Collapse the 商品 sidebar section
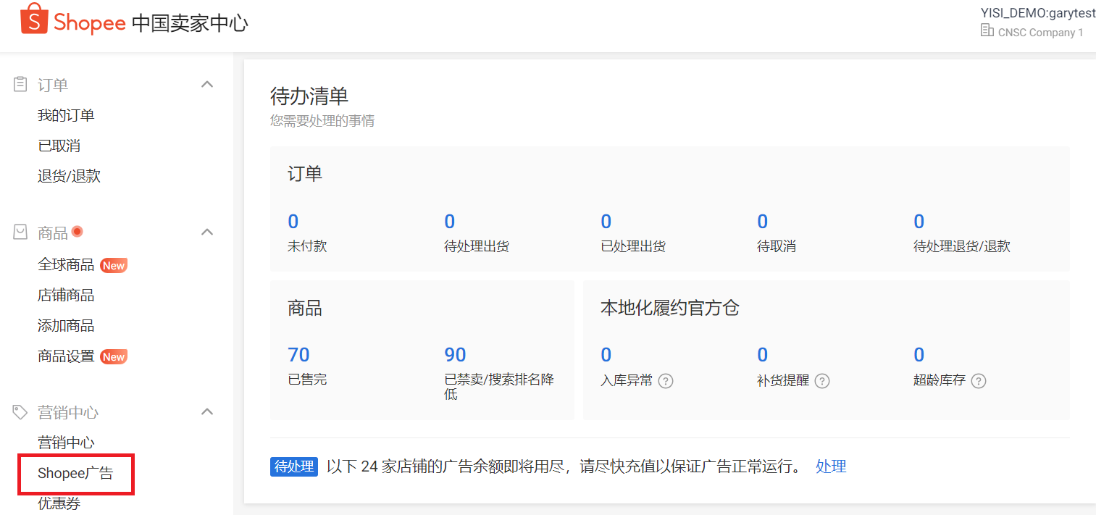This screenshot has width=1096, height=515. (207, 233)
